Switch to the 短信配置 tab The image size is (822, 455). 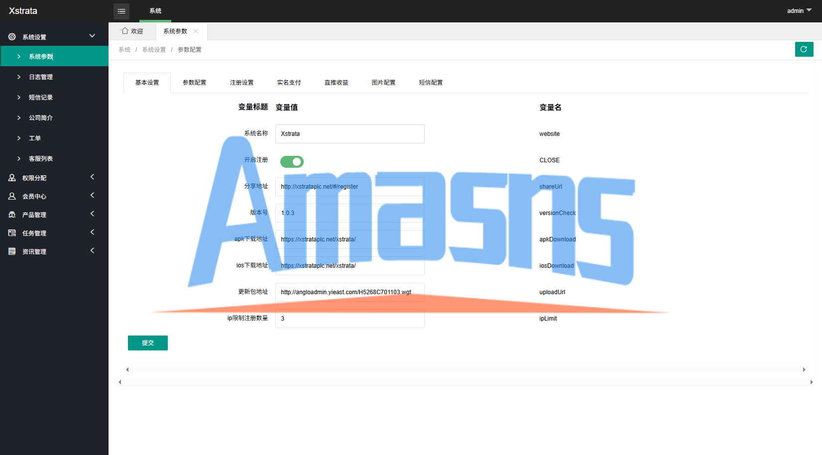click(431, 83)
